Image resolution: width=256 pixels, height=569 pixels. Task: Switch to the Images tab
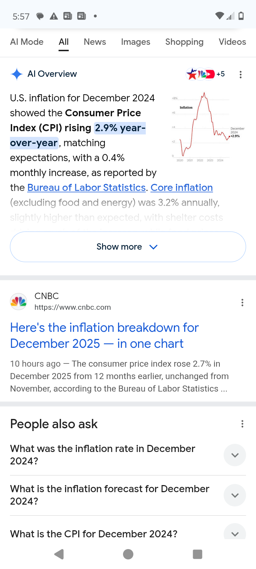[x=135, y=42]
